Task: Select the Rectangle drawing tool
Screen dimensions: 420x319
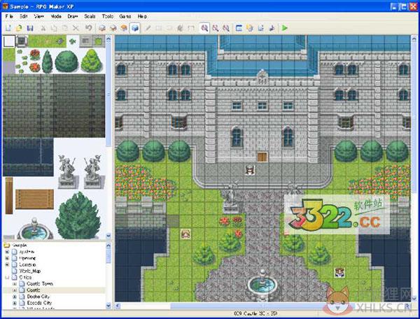Action: [159, 28]
